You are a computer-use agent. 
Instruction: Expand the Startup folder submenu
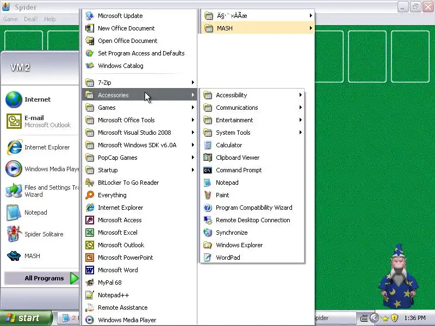coord(139,170)
